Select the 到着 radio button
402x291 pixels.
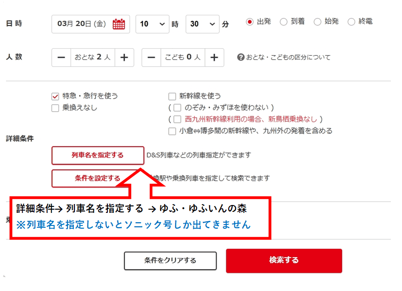(x=283, y=22)
